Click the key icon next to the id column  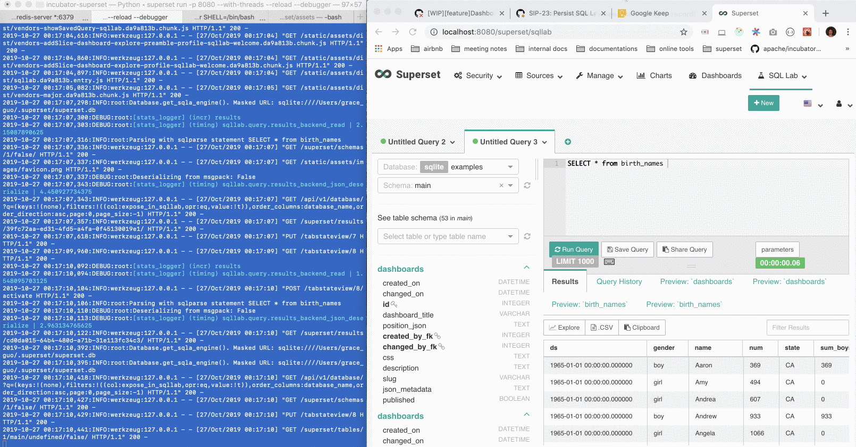(x=394, y=304)
